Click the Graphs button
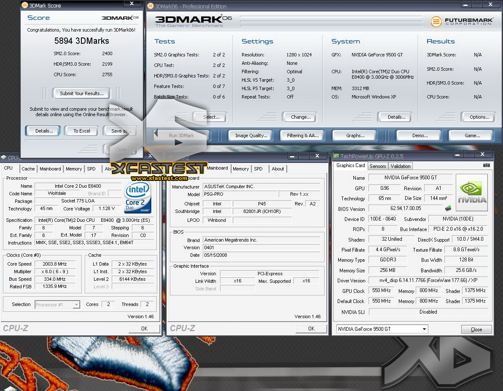The height and width of the screenshot is (391, 503). (x=355, y=136)
